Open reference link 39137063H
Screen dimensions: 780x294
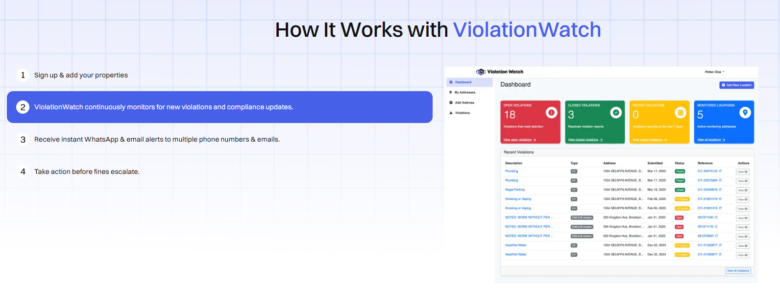tap(706, 236)
